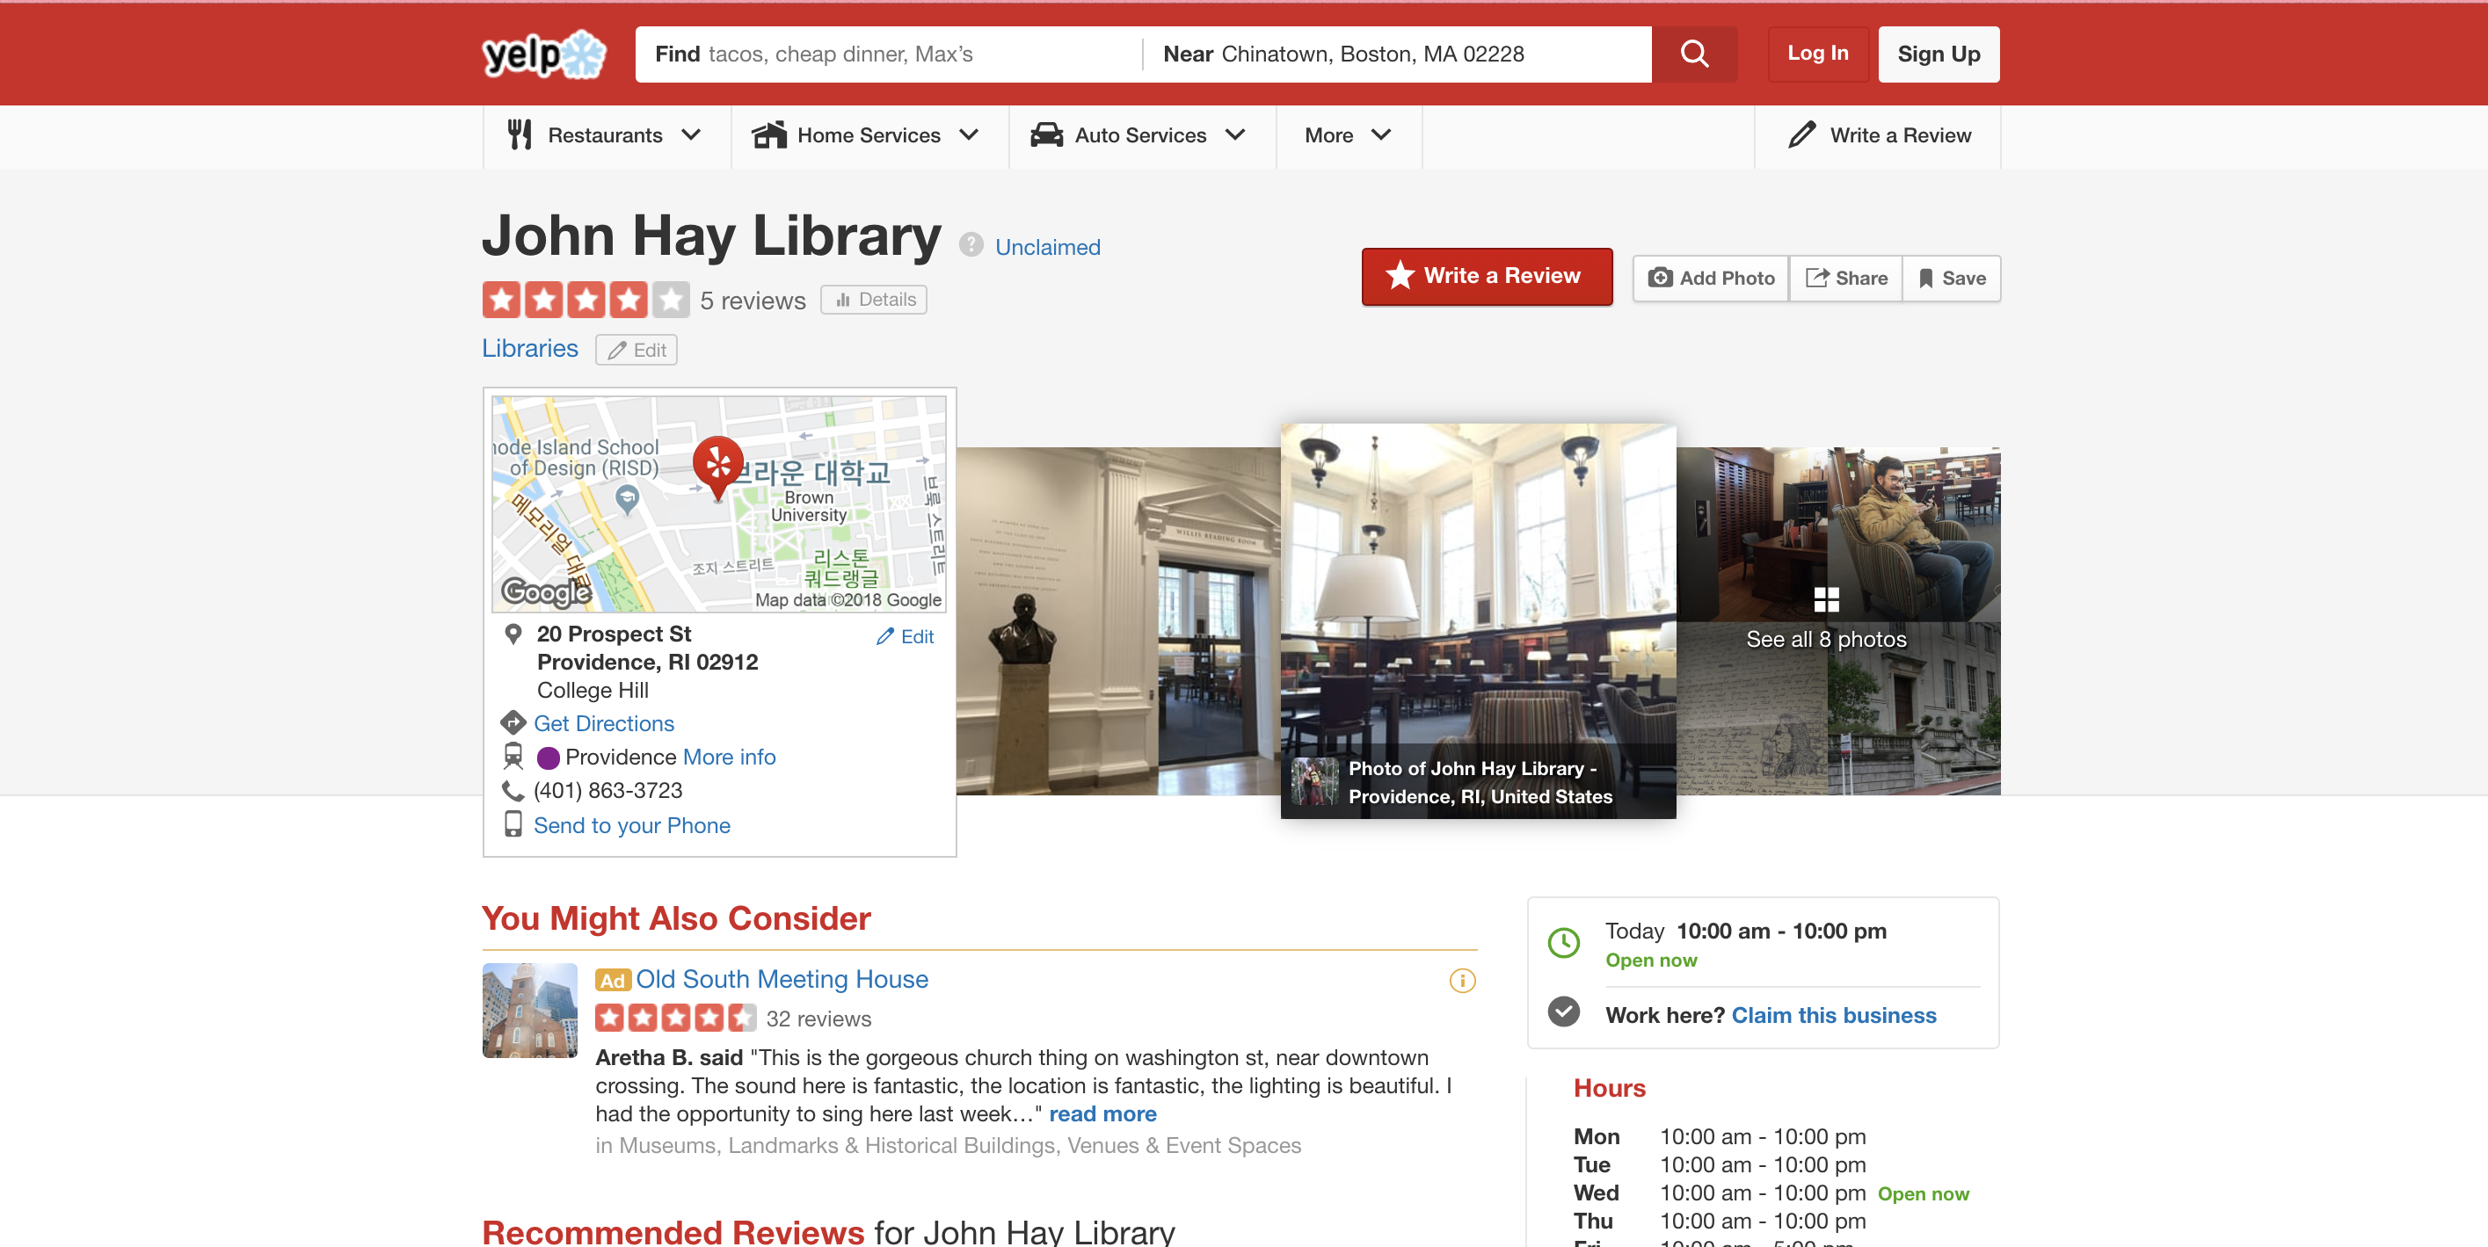Click the Details button beside reviews

(873, 299)
